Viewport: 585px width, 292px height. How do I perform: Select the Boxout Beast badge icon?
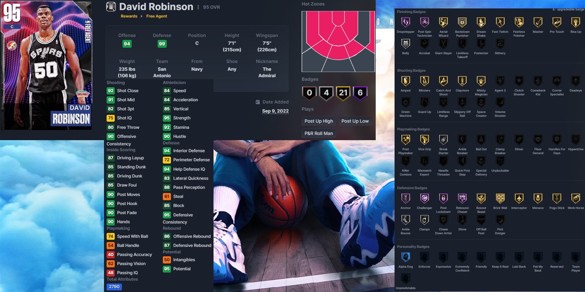pyautogui.click(x=481, y=199)
